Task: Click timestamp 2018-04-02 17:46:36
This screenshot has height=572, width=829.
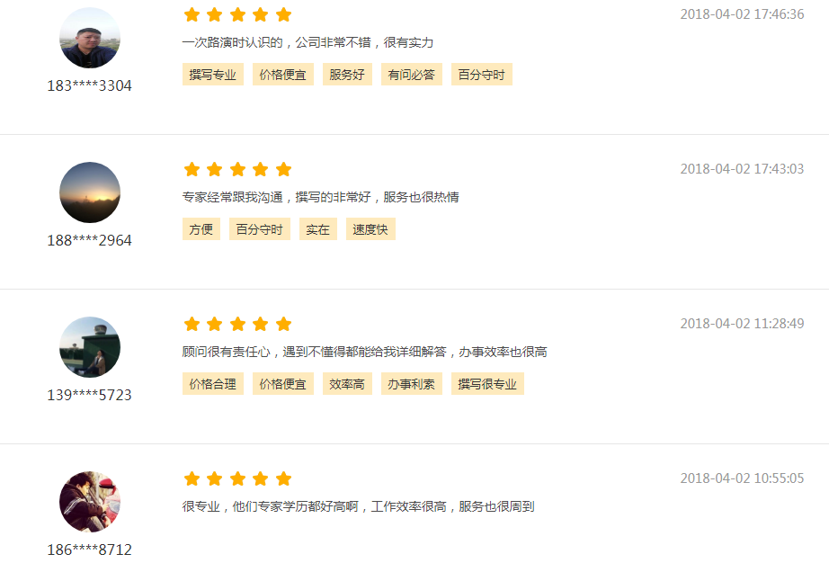Action: coord(742,14)
